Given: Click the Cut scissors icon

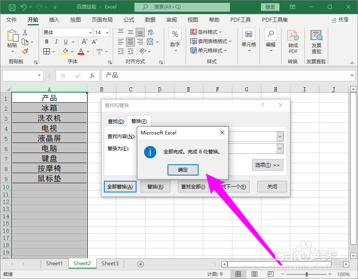Looking at the screenshot, I should click(x=25, y=33).
